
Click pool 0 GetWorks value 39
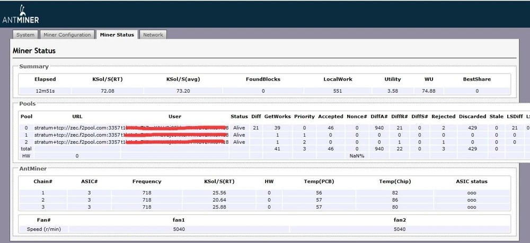pyautogui.click(x=278, y=128)
